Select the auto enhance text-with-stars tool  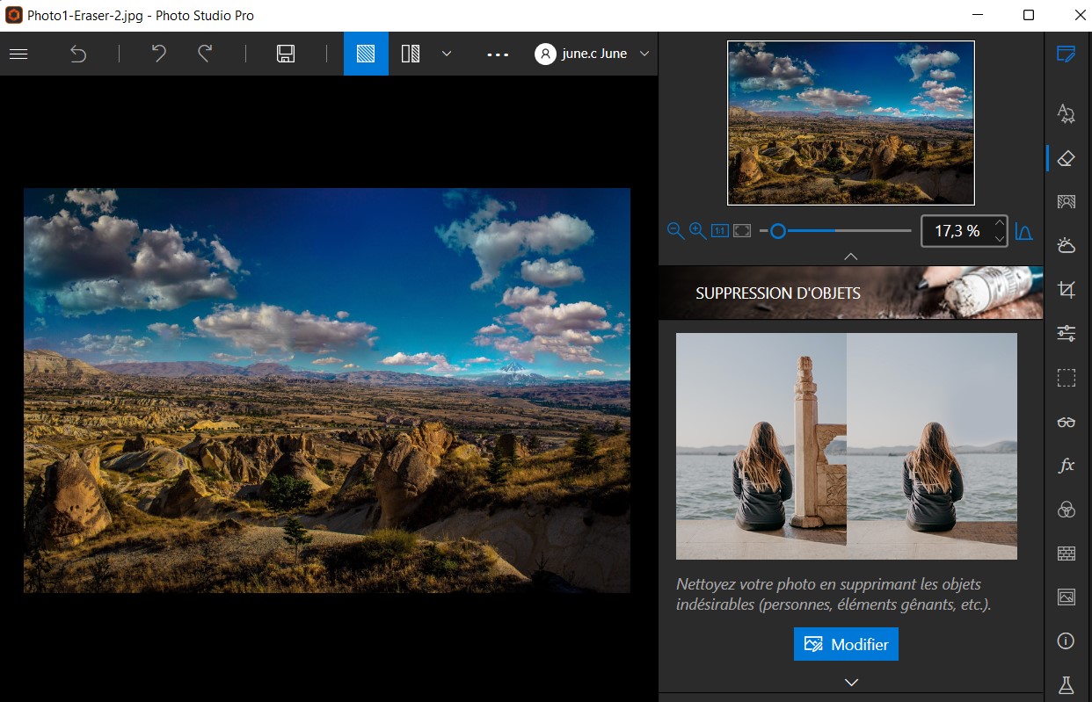1066,113
